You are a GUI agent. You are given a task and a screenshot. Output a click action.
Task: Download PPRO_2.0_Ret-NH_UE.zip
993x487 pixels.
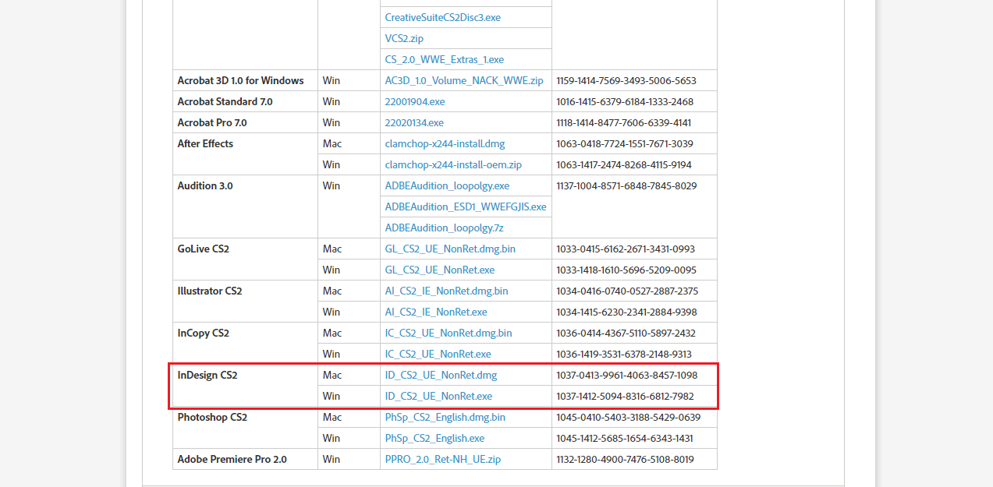click(x=442, y=459)
